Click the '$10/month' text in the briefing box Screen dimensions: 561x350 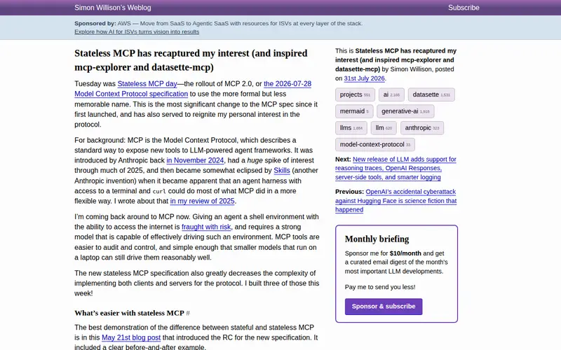tap(405, 253)
